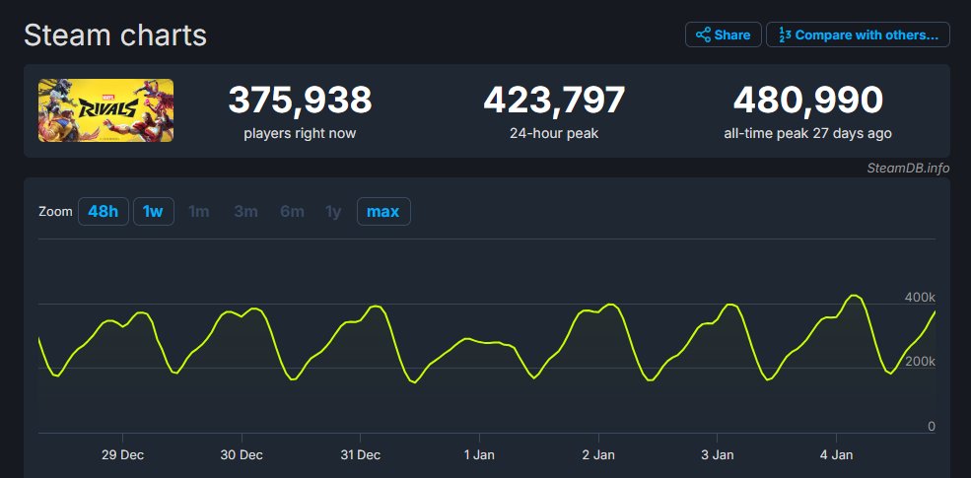Select the 48h zoom range
971x478 pixels.
[x=103, y=212]
